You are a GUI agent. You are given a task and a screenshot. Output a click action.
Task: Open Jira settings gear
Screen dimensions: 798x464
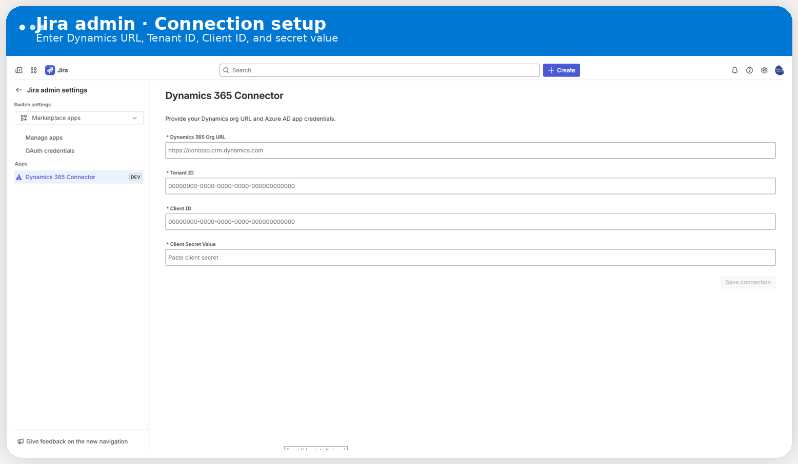click(764, 70)
